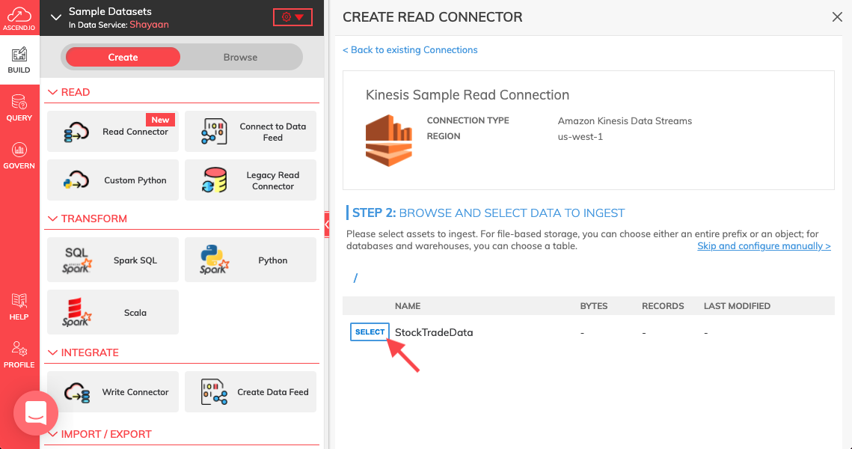The width and height of the screenshot is (852, 449).
Task: Open the Profile section
Action: point(19,355)
